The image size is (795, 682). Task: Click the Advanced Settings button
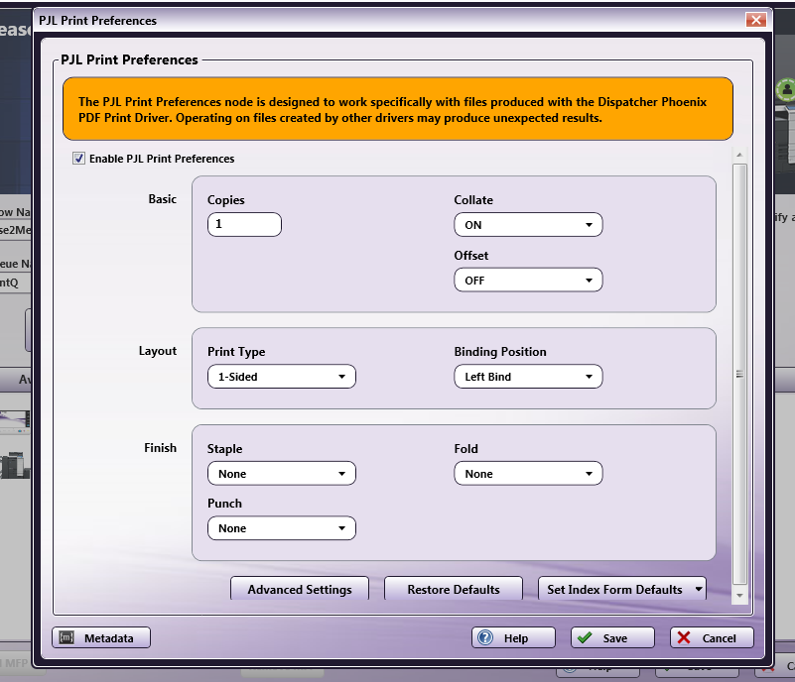click(300, 589)
